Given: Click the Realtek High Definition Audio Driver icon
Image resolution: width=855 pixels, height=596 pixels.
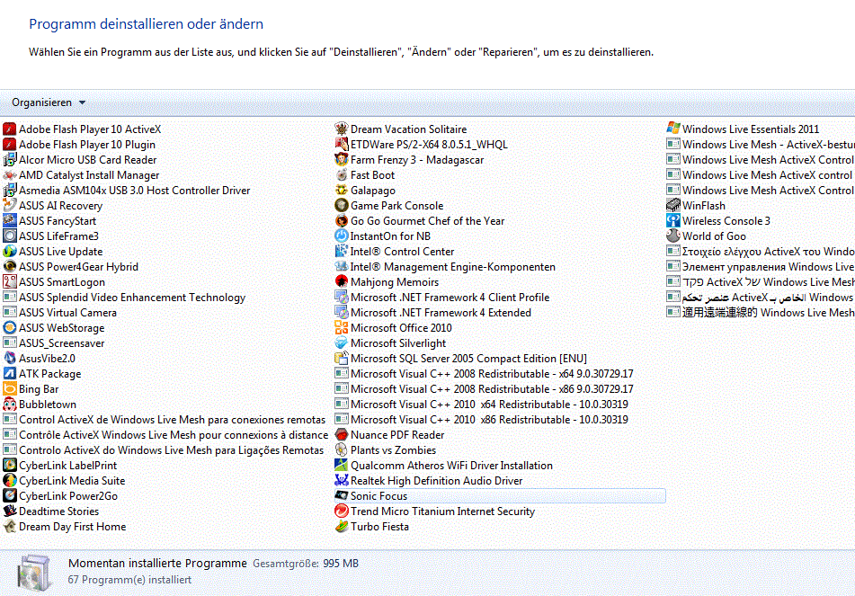Looking at the screenshot, I should [342, 480].
